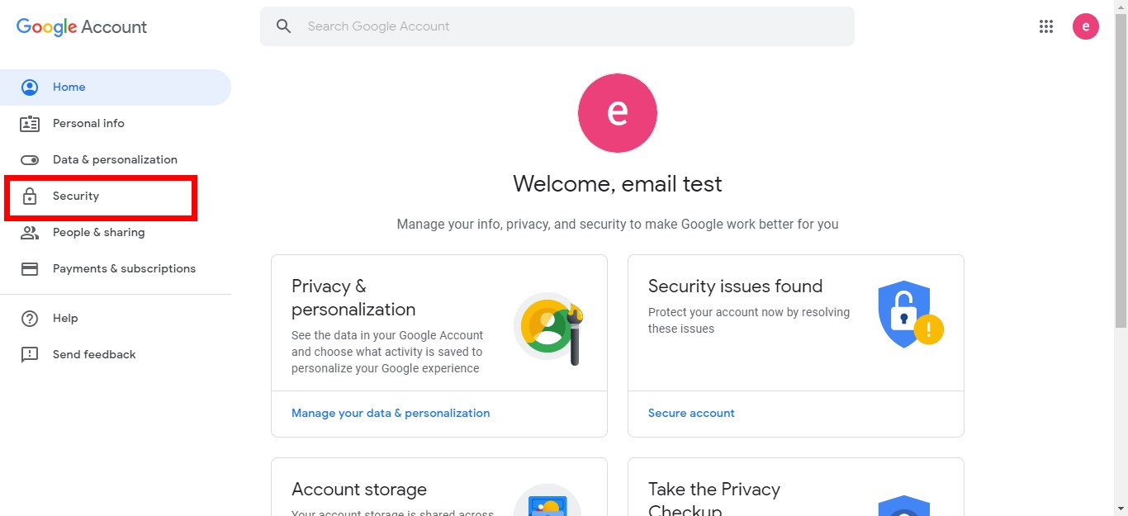Click the People & sharing icon
1128x516 pixels.
click(30, 233)
